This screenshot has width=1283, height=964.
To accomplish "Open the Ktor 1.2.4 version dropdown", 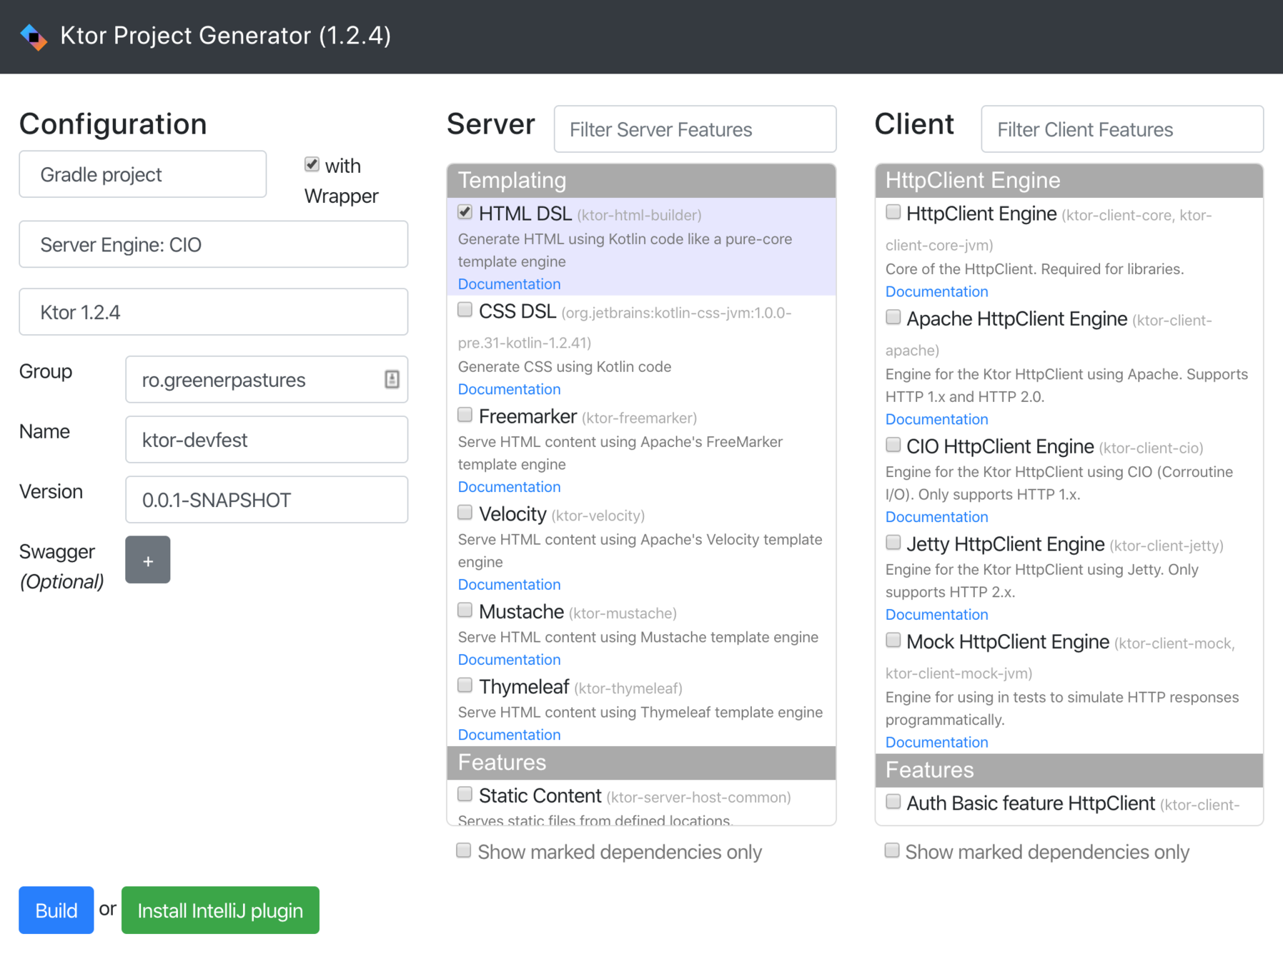I will pyautogui.click(x=214, y=312).
